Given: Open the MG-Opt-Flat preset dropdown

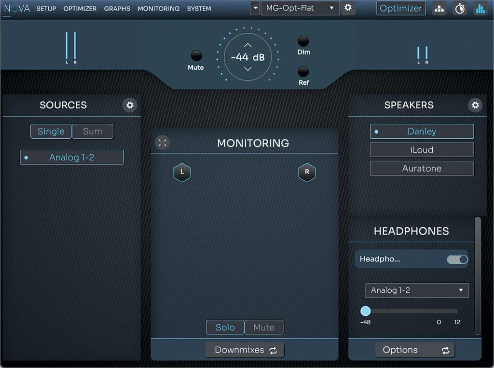Looking at the screenshot, I should (x=300, y=8).
